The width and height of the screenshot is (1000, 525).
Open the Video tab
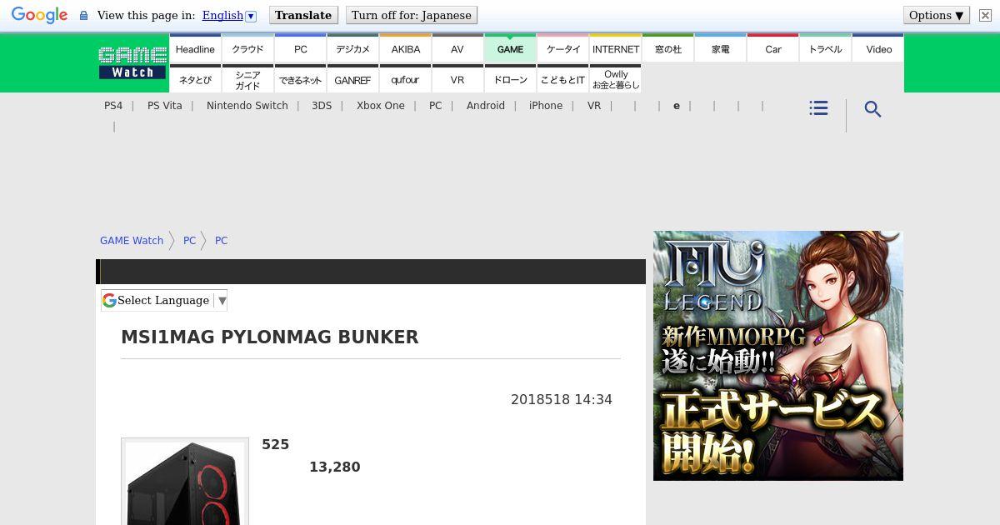tap(878, 49)
